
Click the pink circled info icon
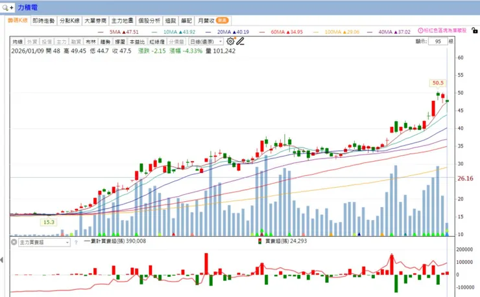420,30
